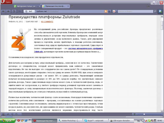Open the 'NO COMMENTS' link

(47, 22)
